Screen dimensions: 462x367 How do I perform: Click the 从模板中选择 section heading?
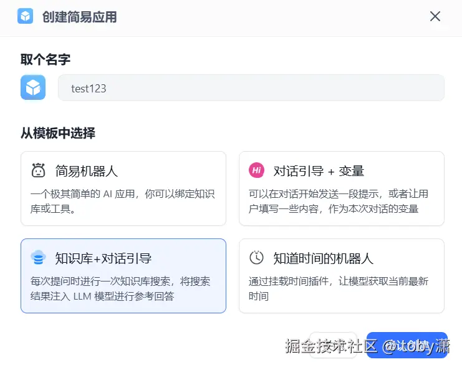(x=58, y=133)
